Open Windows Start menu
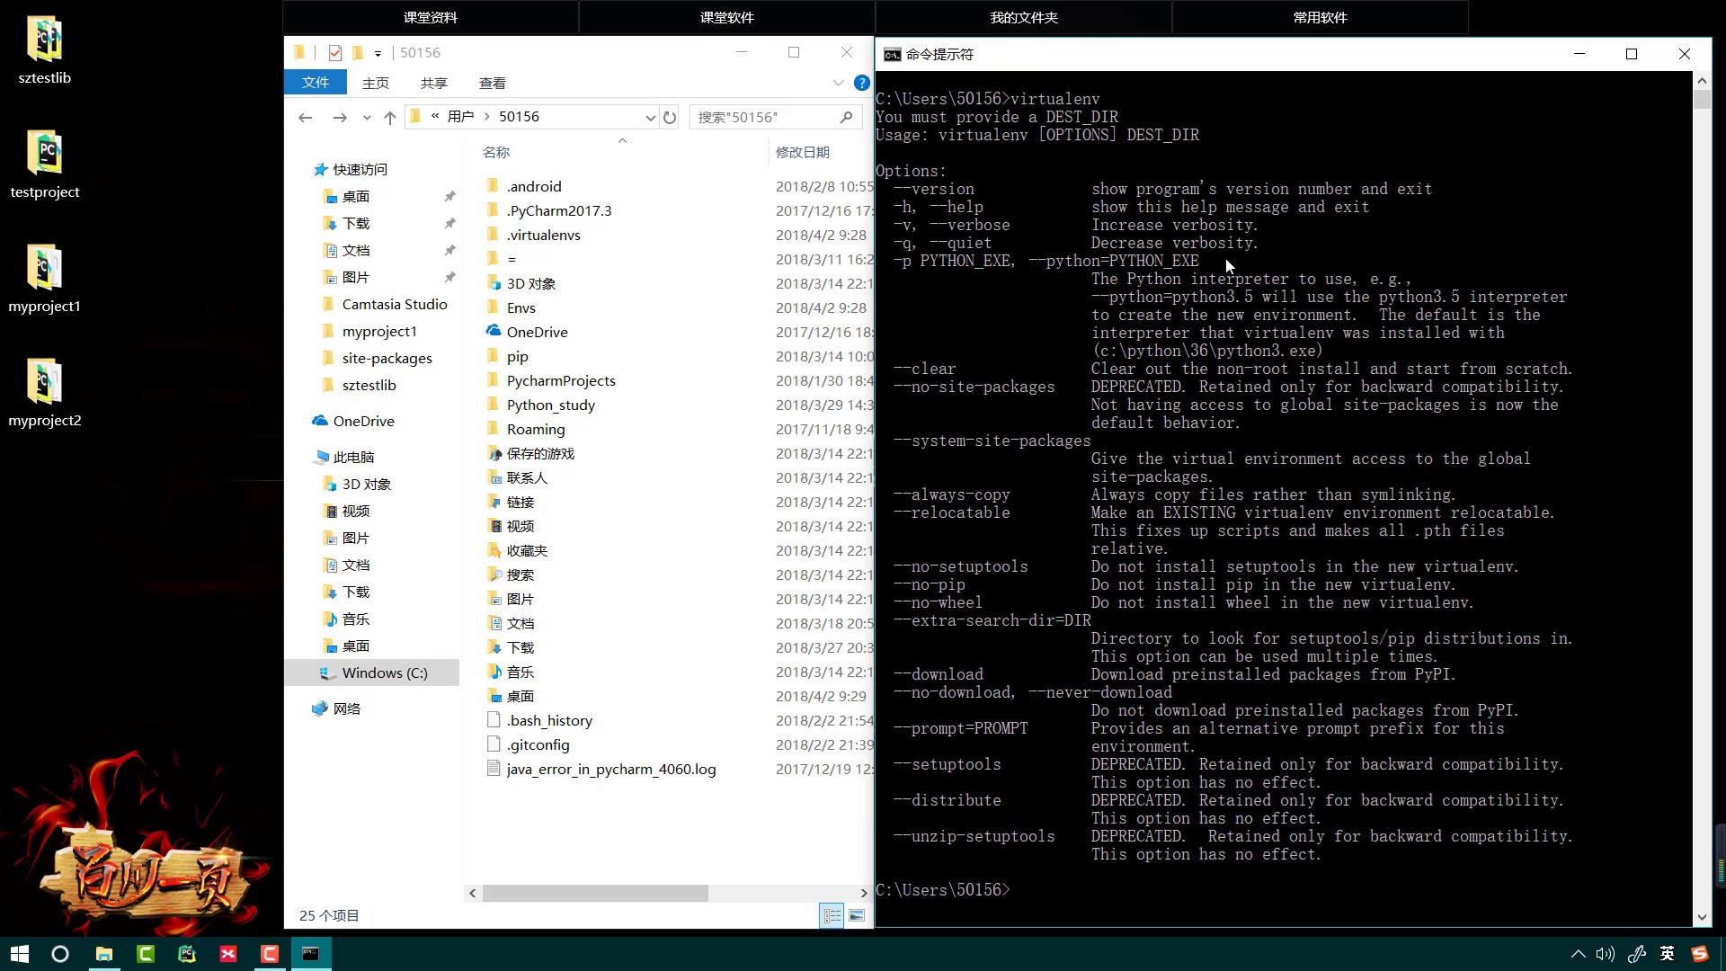 (x=20, y=954)
